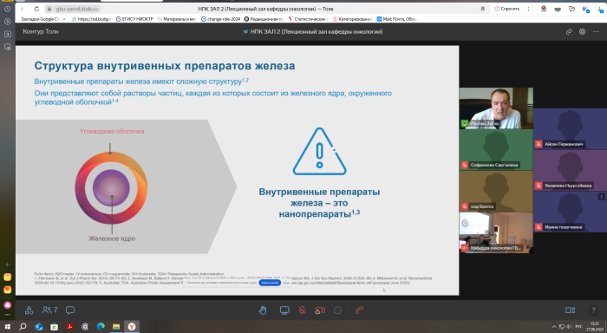Show hidden system tray icons
607x333 pixels.
[554, 326]
